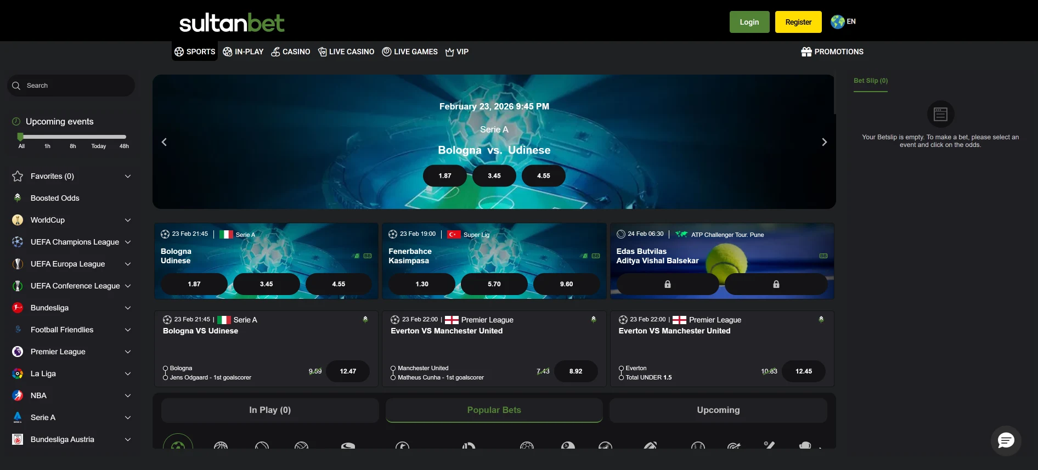Expand the WorldCup chevron
Viewport: 1038px width, 470px height.
tap(128, 220)
